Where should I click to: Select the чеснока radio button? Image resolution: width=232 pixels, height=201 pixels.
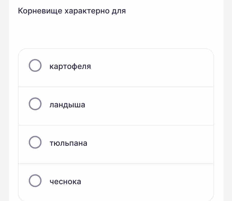(x=35, y=181)
